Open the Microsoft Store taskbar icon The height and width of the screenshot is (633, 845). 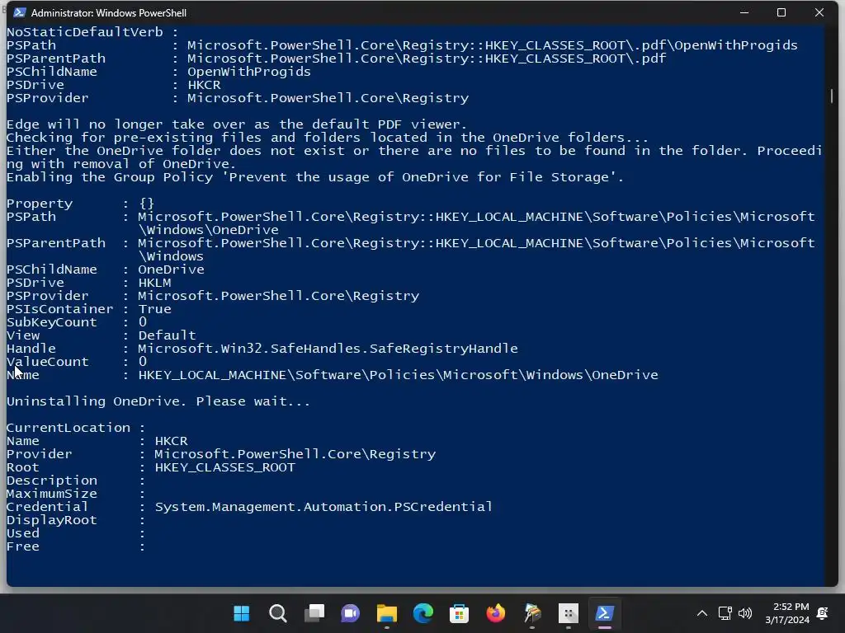(x=459, y=613)
